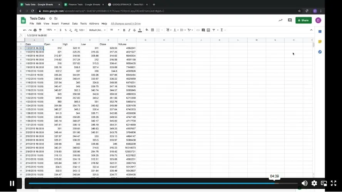
Task: Open the Keep notes side panel icon
Action: pyautogui.click(x=320, y=42)
